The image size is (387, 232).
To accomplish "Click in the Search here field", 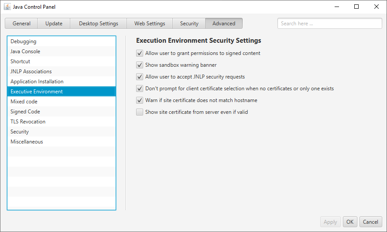I will pos(329,24).
